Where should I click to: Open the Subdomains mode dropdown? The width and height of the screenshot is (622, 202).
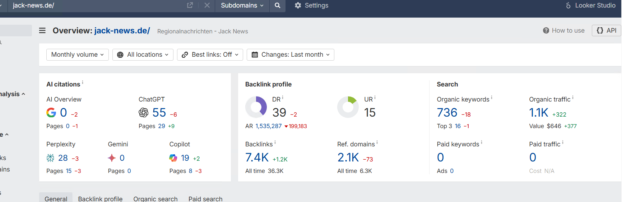[242, 5]
